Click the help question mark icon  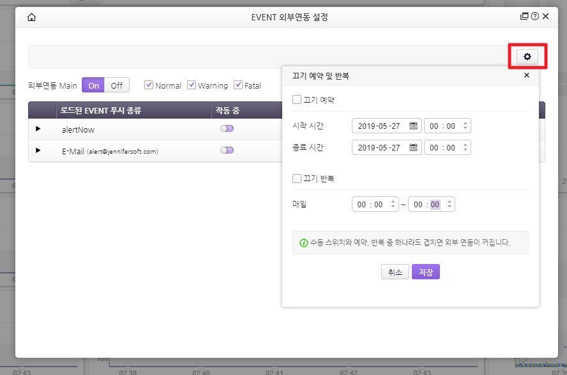click(534, 17)
